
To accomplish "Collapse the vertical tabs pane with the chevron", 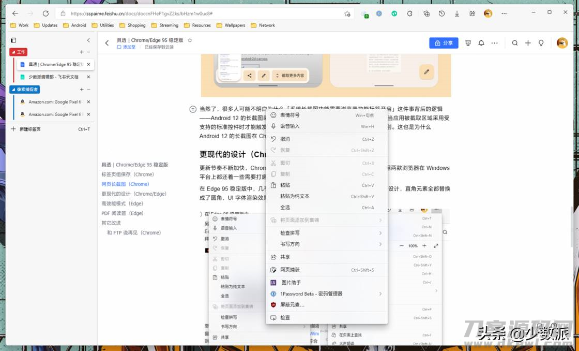I will click(x=88, y=40).
